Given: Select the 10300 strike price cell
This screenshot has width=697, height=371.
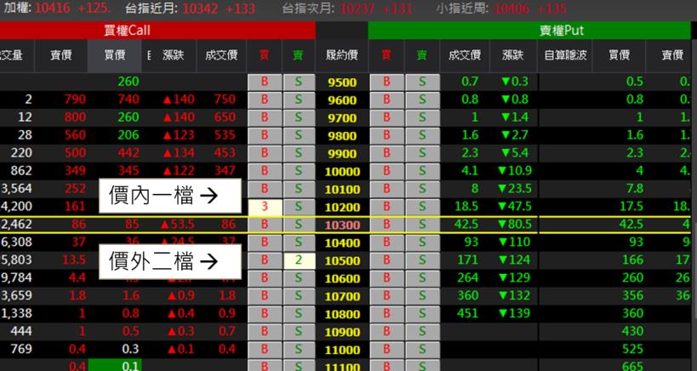Looking at the screenshot, I should point(342,225).
